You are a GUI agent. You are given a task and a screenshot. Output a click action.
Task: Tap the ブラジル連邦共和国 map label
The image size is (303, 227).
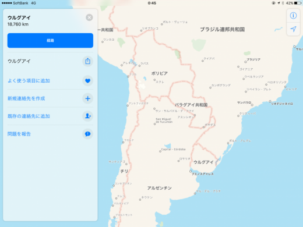222,30
